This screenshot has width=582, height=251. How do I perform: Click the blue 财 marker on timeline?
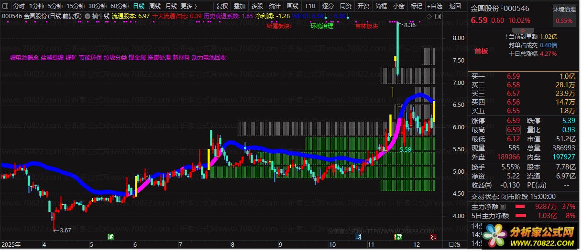[358, 237]
